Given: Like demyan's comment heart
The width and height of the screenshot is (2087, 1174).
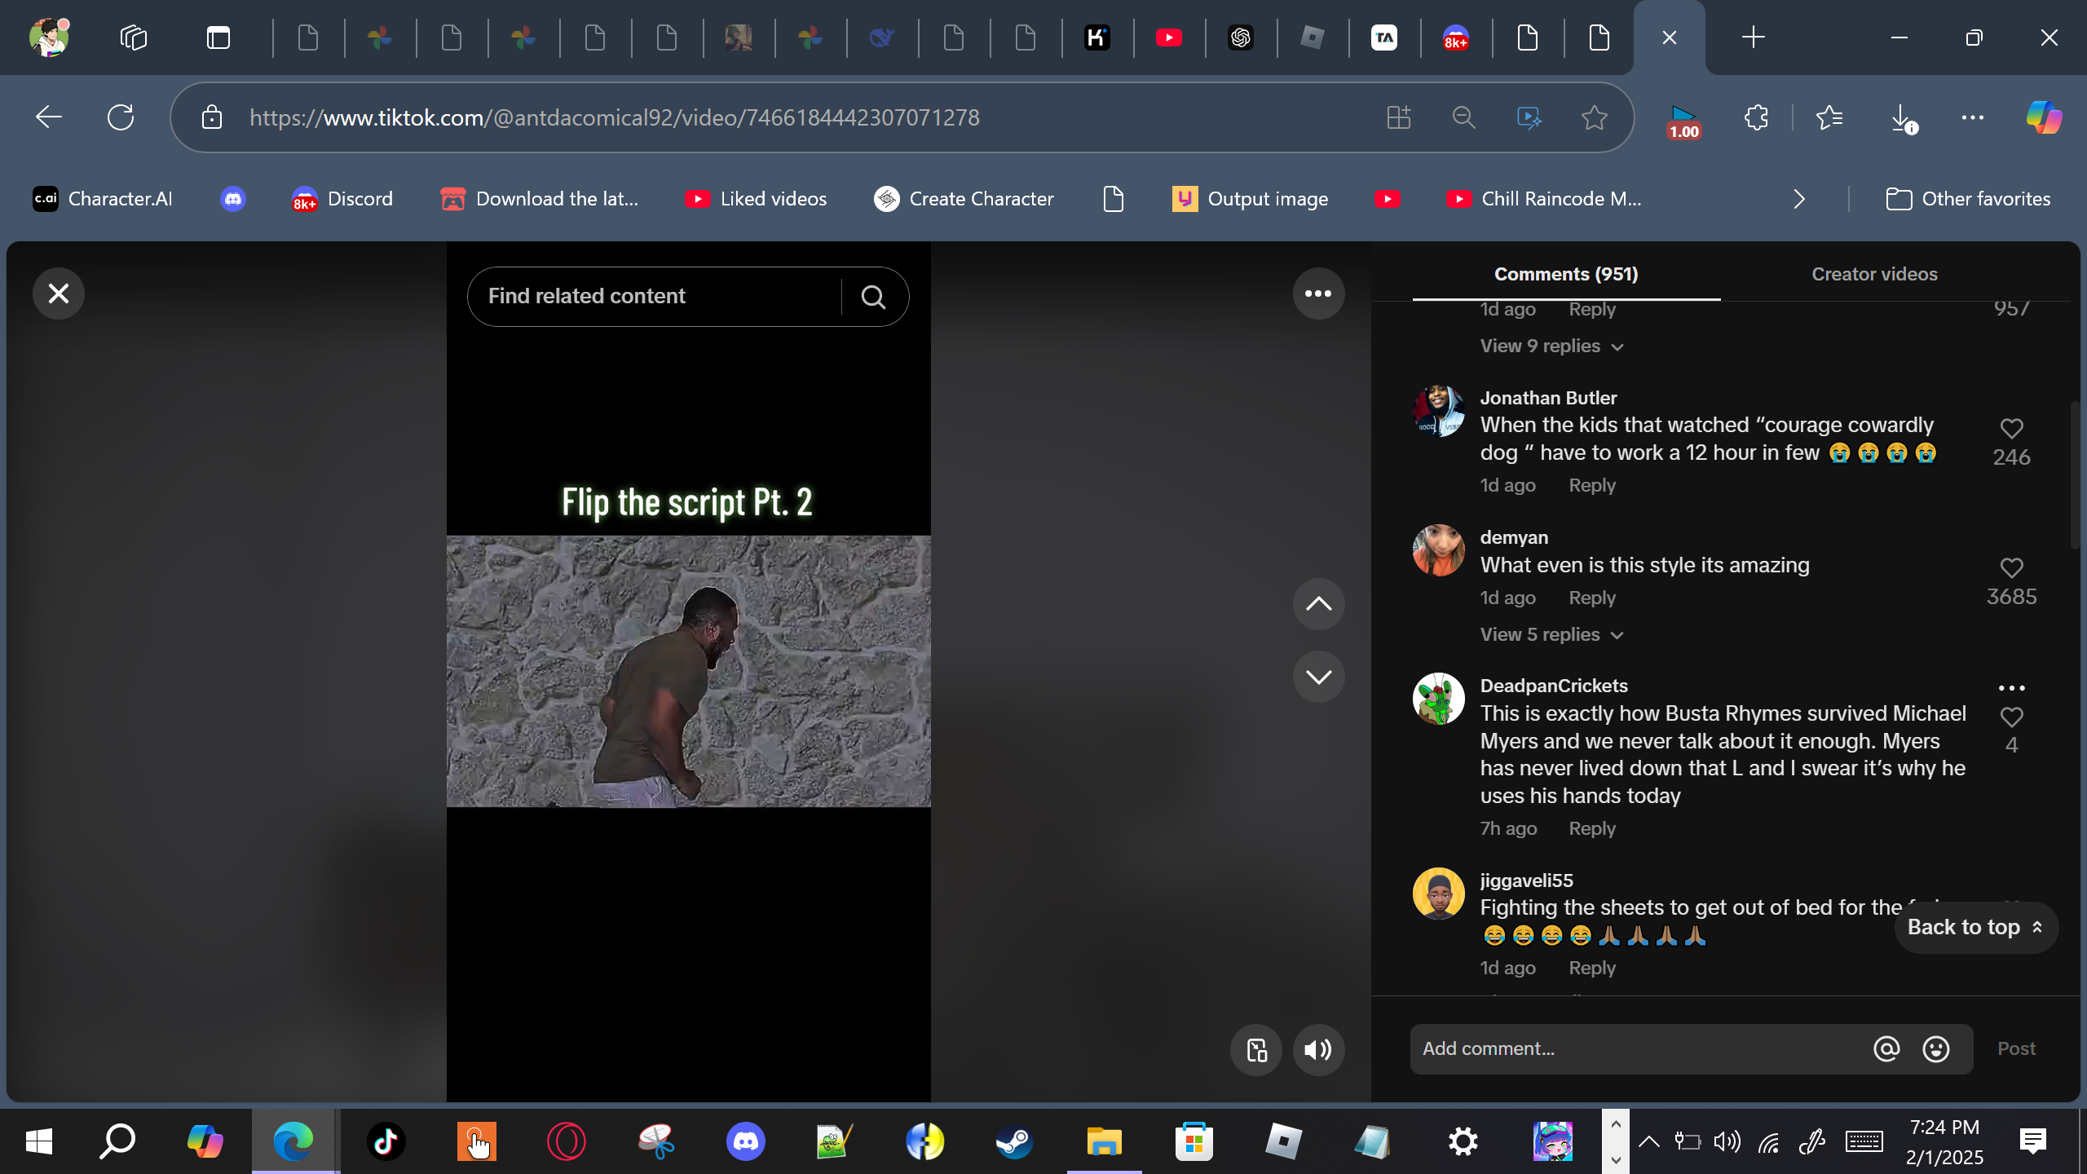Looking at the screenshot, I should (2011, 568).
